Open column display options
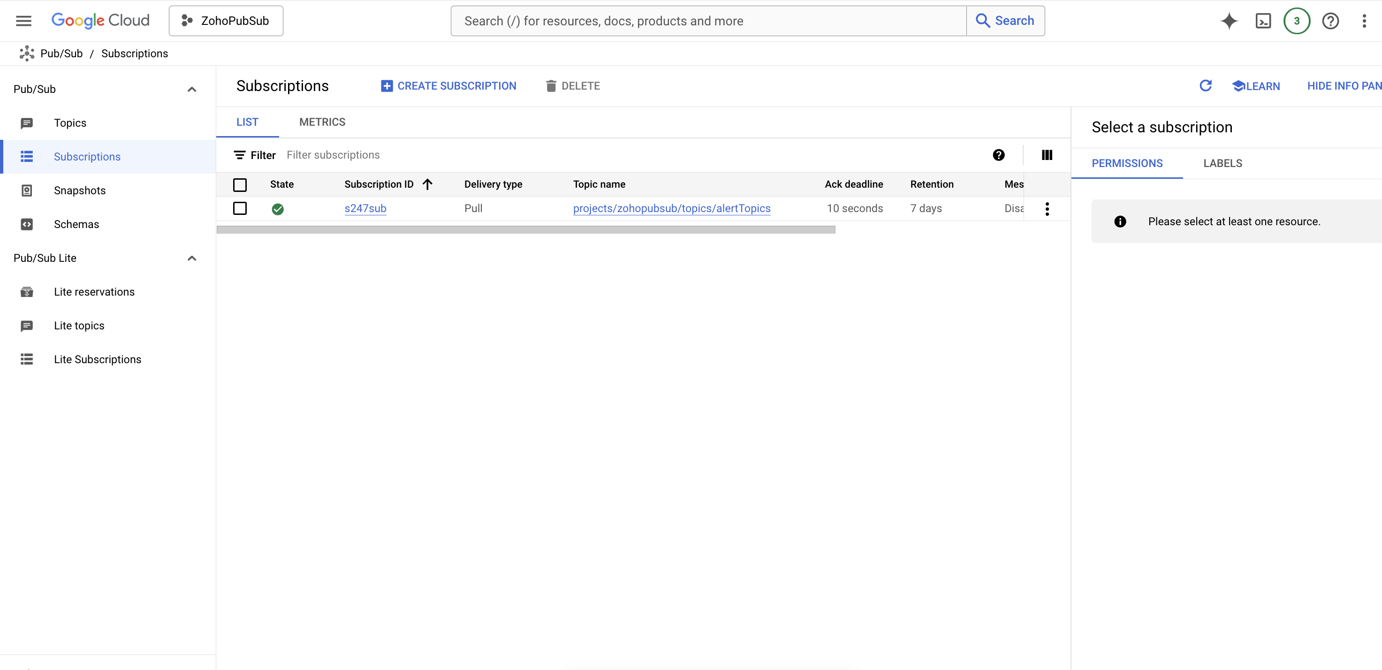The image size is (1382, 670). click(1047, 154)
